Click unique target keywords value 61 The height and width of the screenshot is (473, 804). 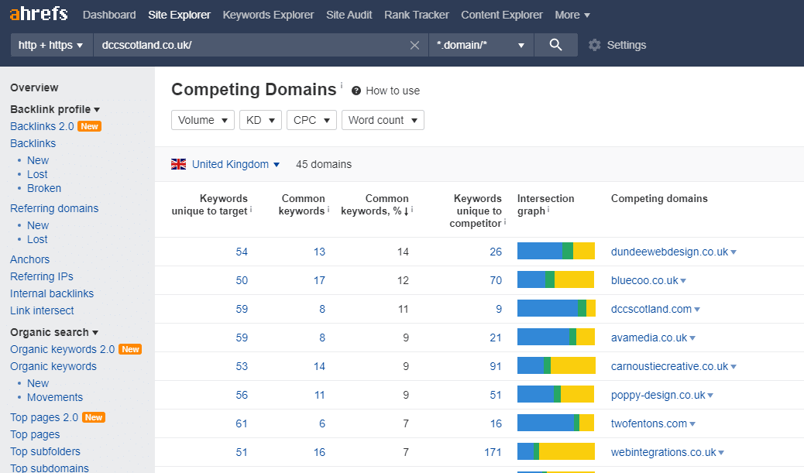click(x=242, y=423)
